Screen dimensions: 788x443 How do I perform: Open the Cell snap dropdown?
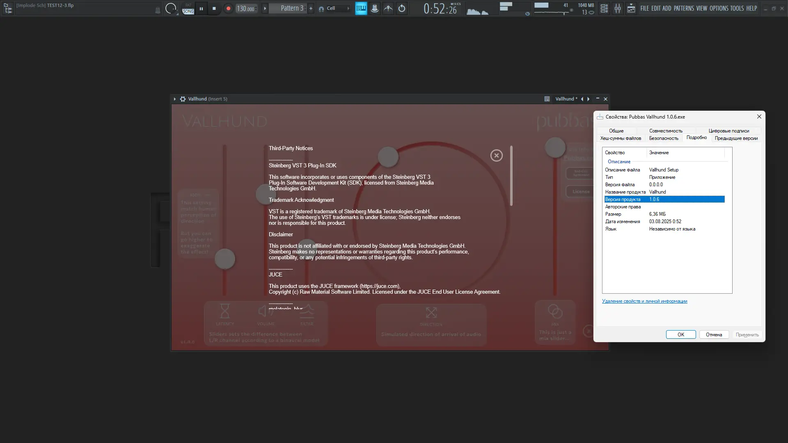[x=336, y=8]
